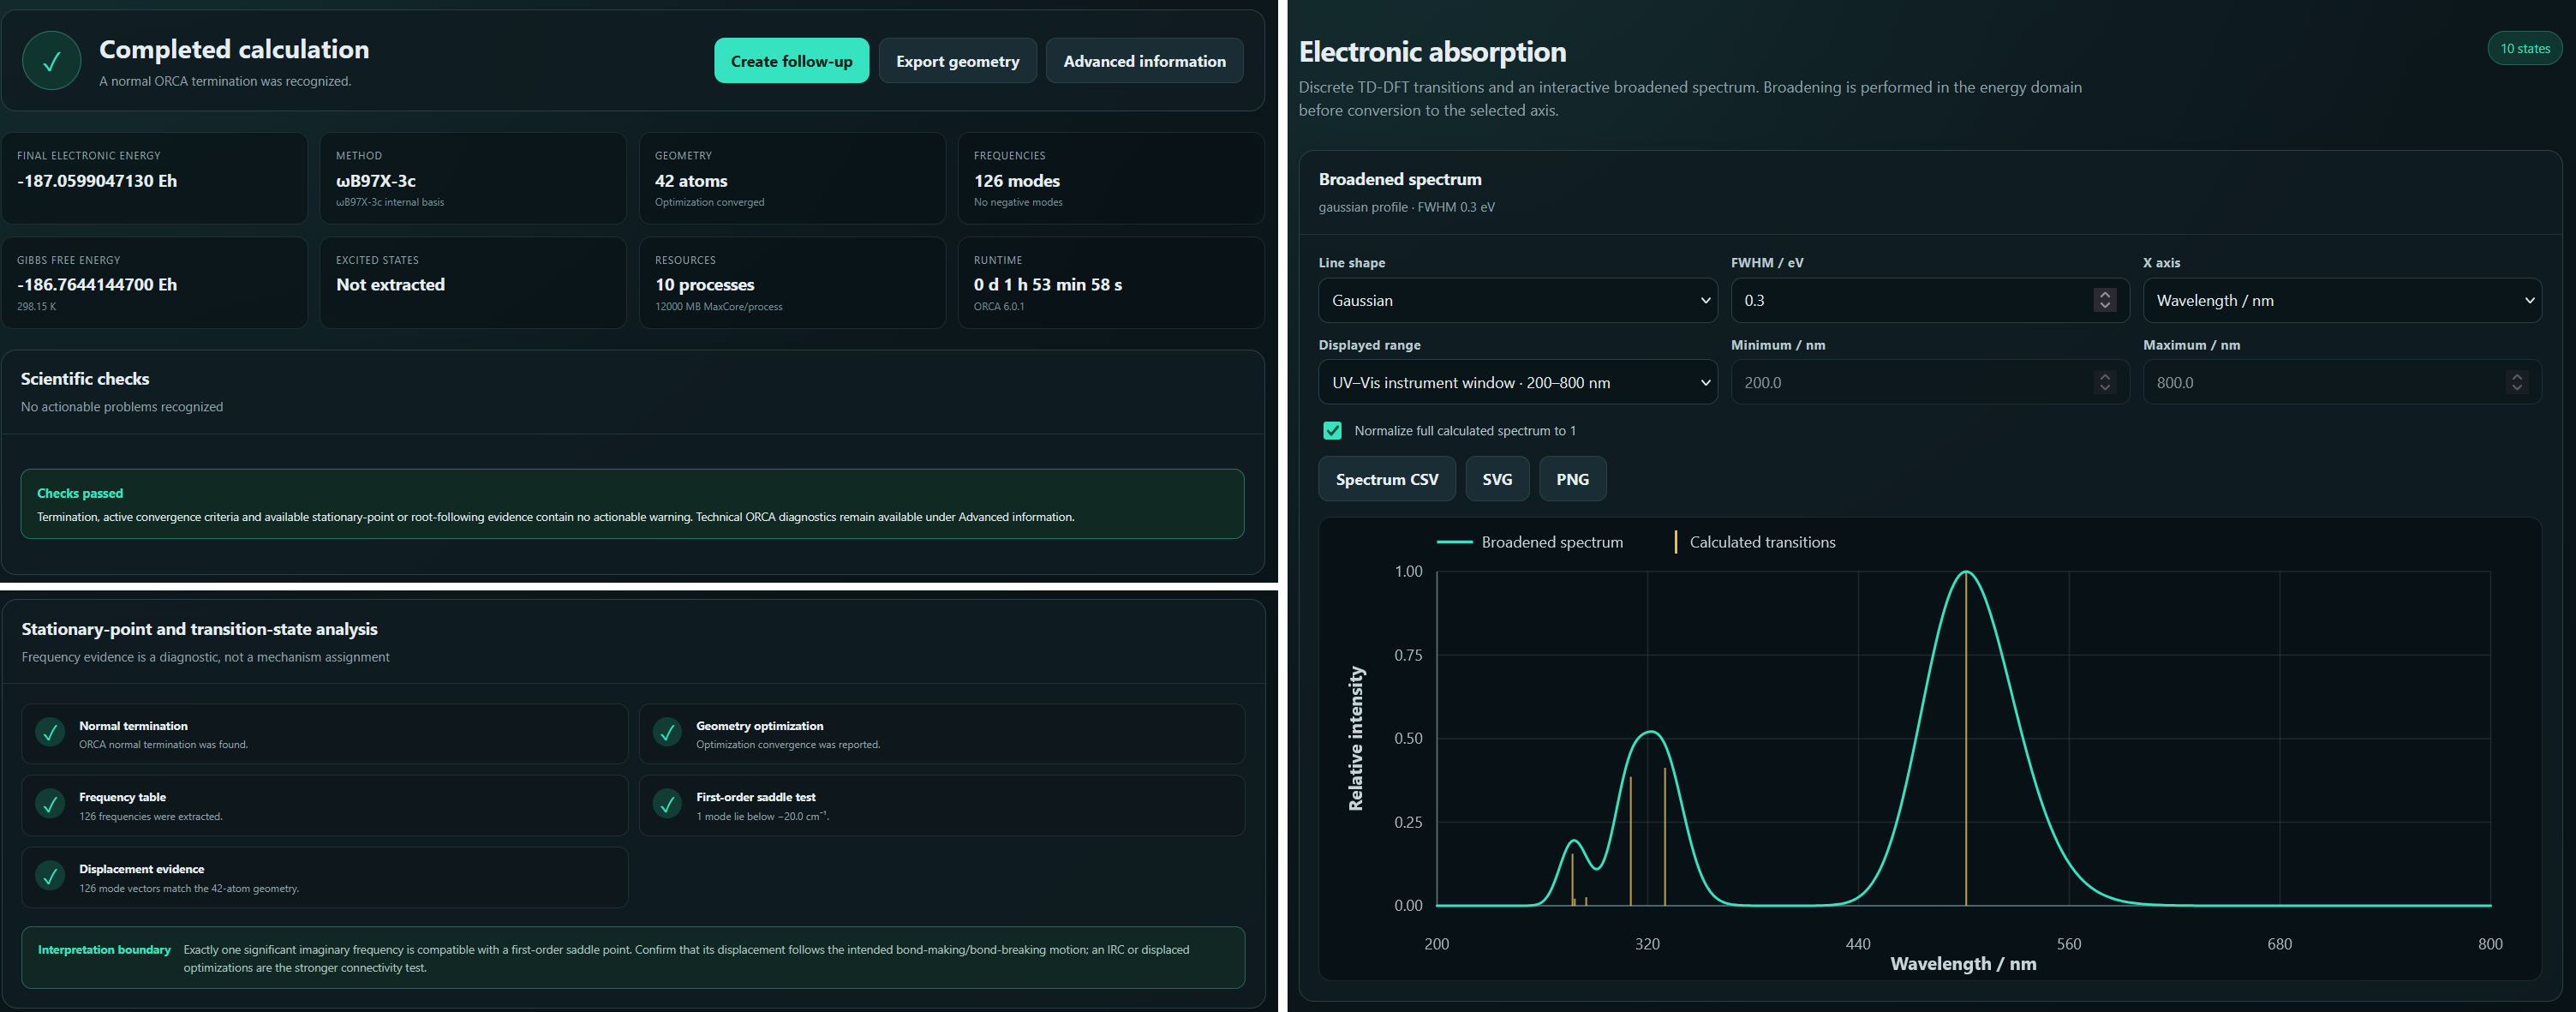
Task: Toggle Normalize full calculated spectrum checkbox
Action: (x=1332, y=431)
